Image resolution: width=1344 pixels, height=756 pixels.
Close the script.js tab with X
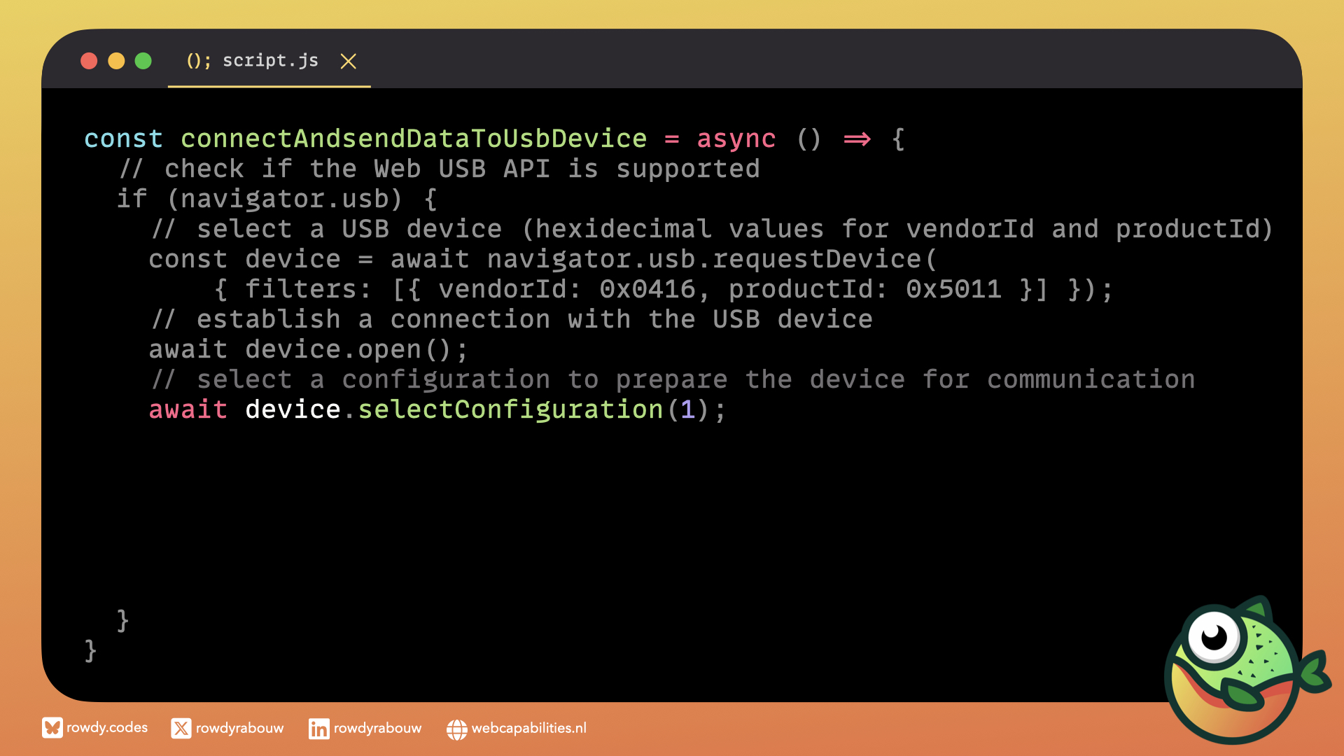pyautogui.click(x=348, y=62)
